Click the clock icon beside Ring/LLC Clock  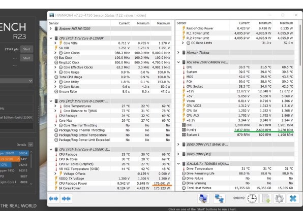[56, 62]
